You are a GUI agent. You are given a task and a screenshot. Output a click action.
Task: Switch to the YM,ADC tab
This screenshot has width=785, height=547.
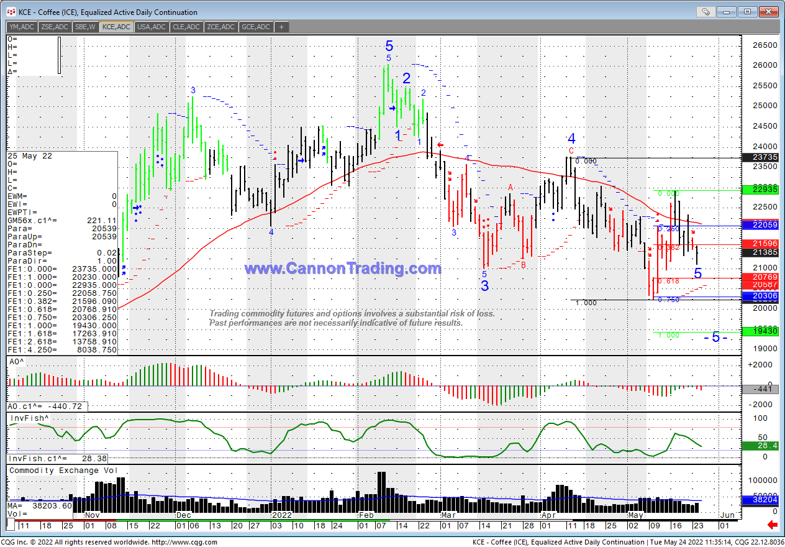(21, 27)
